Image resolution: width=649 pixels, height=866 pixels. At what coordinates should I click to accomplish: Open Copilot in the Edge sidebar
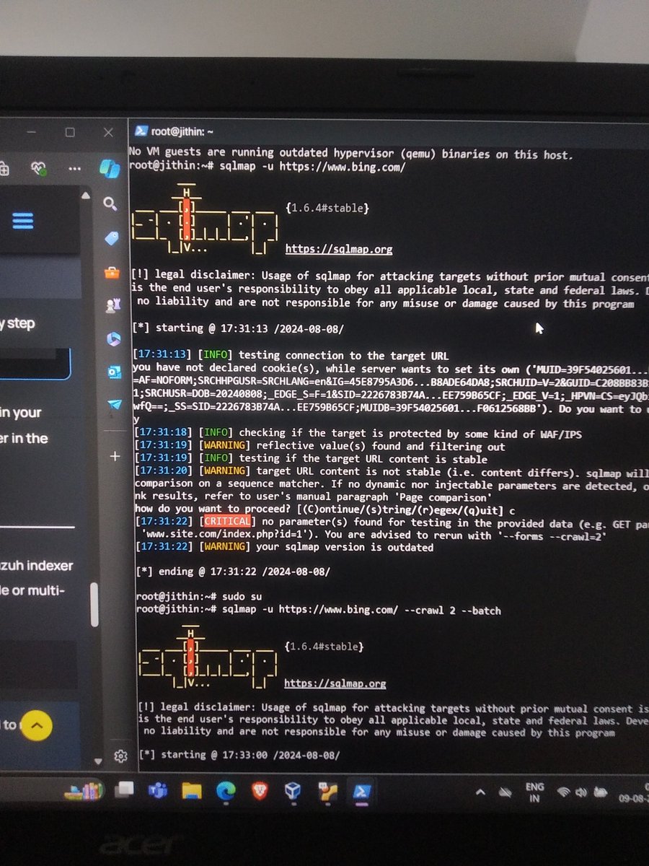point(109,168)
